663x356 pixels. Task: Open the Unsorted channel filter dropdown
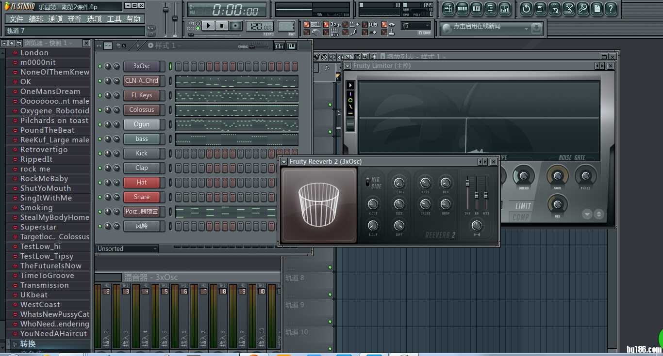point(127,248)
